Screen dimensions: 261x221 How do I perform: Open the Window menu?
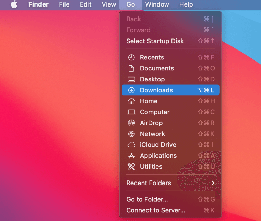157,4
